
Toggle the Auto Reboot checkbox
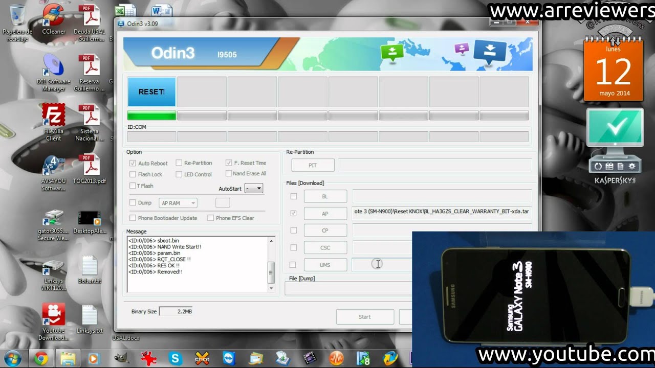coord(133,163)
